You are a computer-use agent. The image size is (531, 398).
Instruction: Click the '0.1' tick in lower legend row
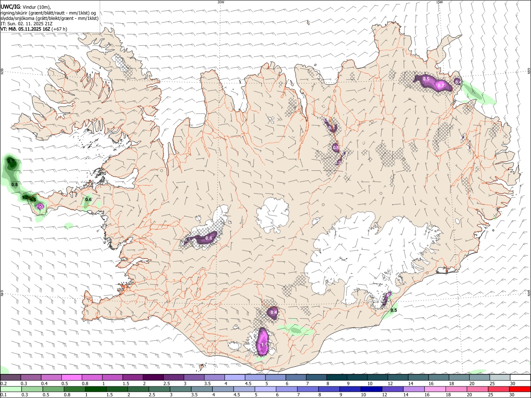[x=3, y=395]
